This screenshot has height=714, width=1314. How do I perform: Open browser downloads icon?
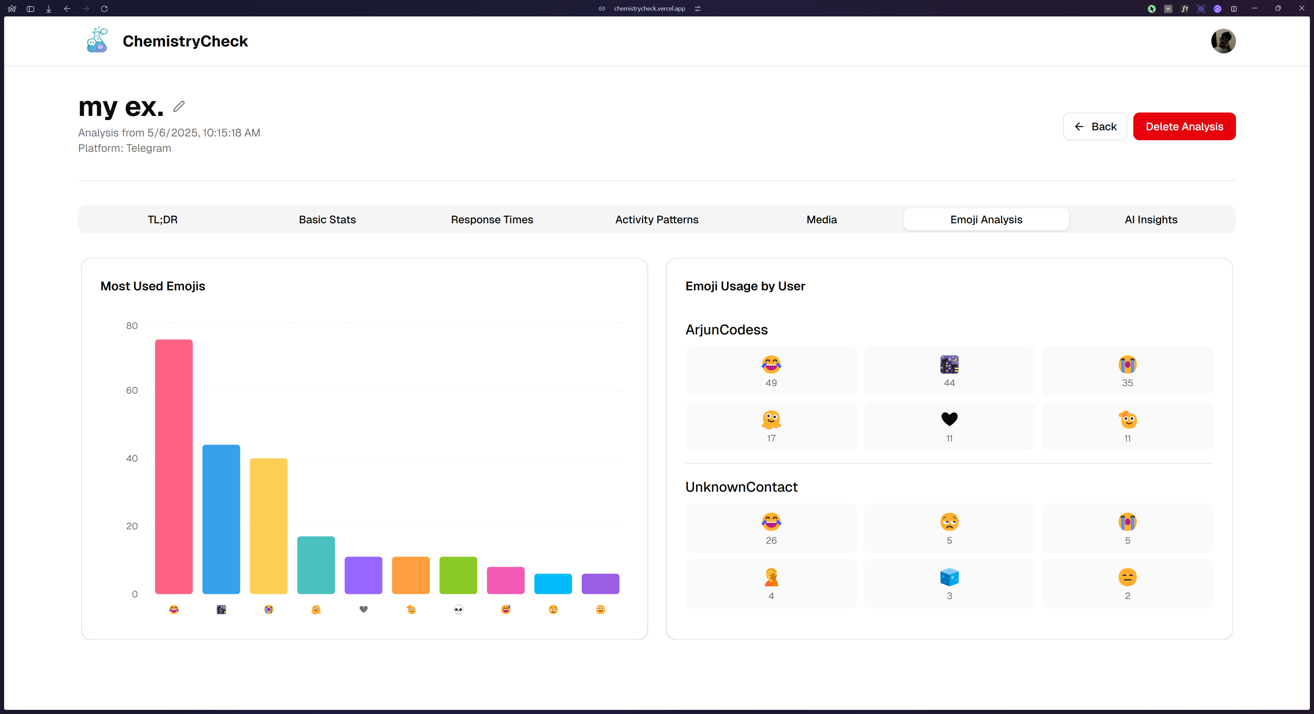(x=49, y=9)
